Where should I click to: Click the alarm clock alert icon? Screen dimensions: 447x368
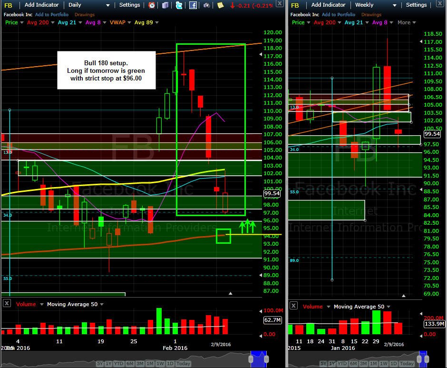point(152,5)
